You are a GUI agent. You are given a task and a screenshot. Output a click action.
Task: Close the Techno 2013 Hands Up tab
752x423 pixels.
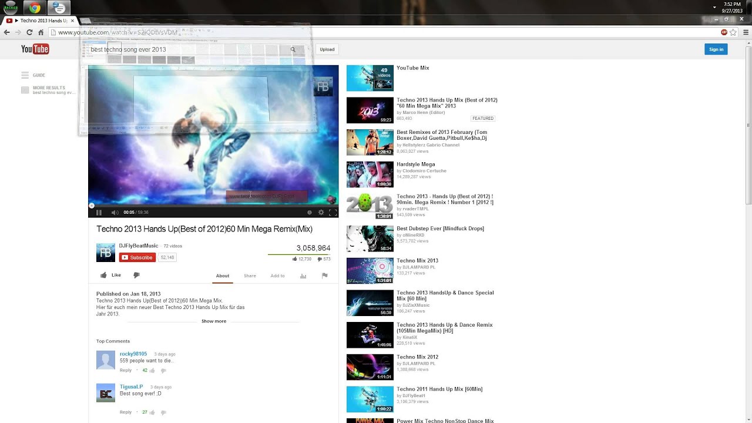coord(72,21)
